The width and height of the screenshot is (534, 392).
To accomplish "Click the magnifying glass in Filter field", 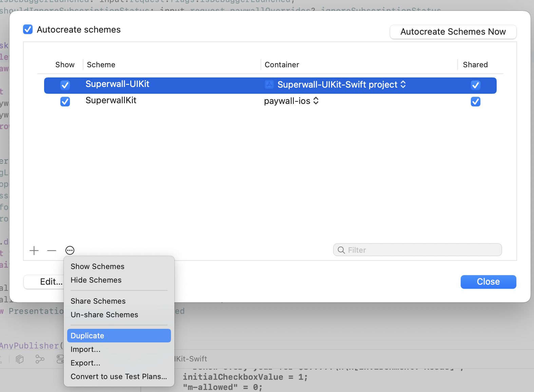I will 341,250.
